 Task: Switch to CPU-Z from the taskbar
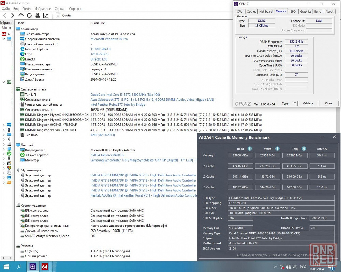[x=33, y=267]
